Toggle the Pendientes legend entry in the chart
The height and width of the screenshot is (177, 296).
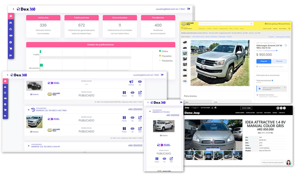pyautogui.click(x=166, y=61)
